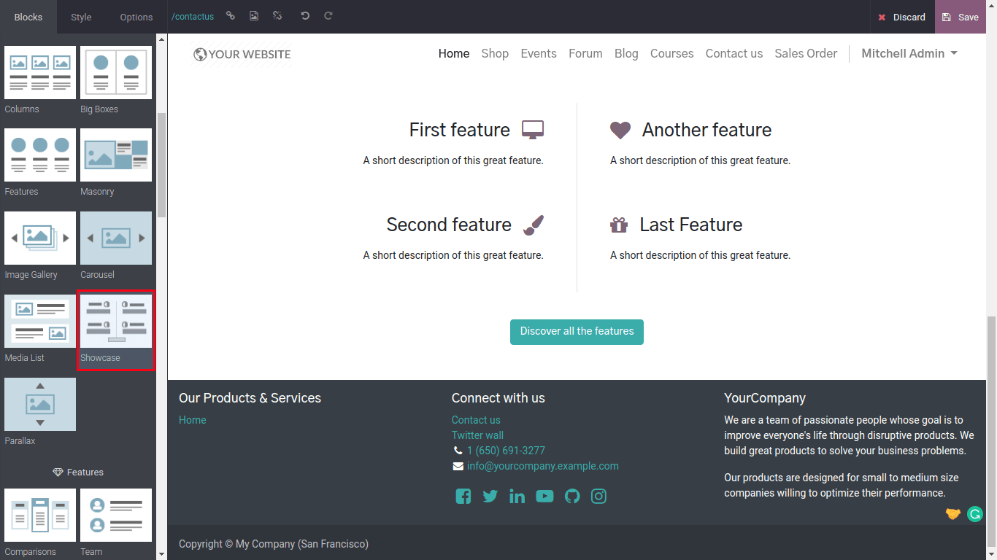Click the footer Home link
This screenshot has width=997, height=560.
click(193, 420)
